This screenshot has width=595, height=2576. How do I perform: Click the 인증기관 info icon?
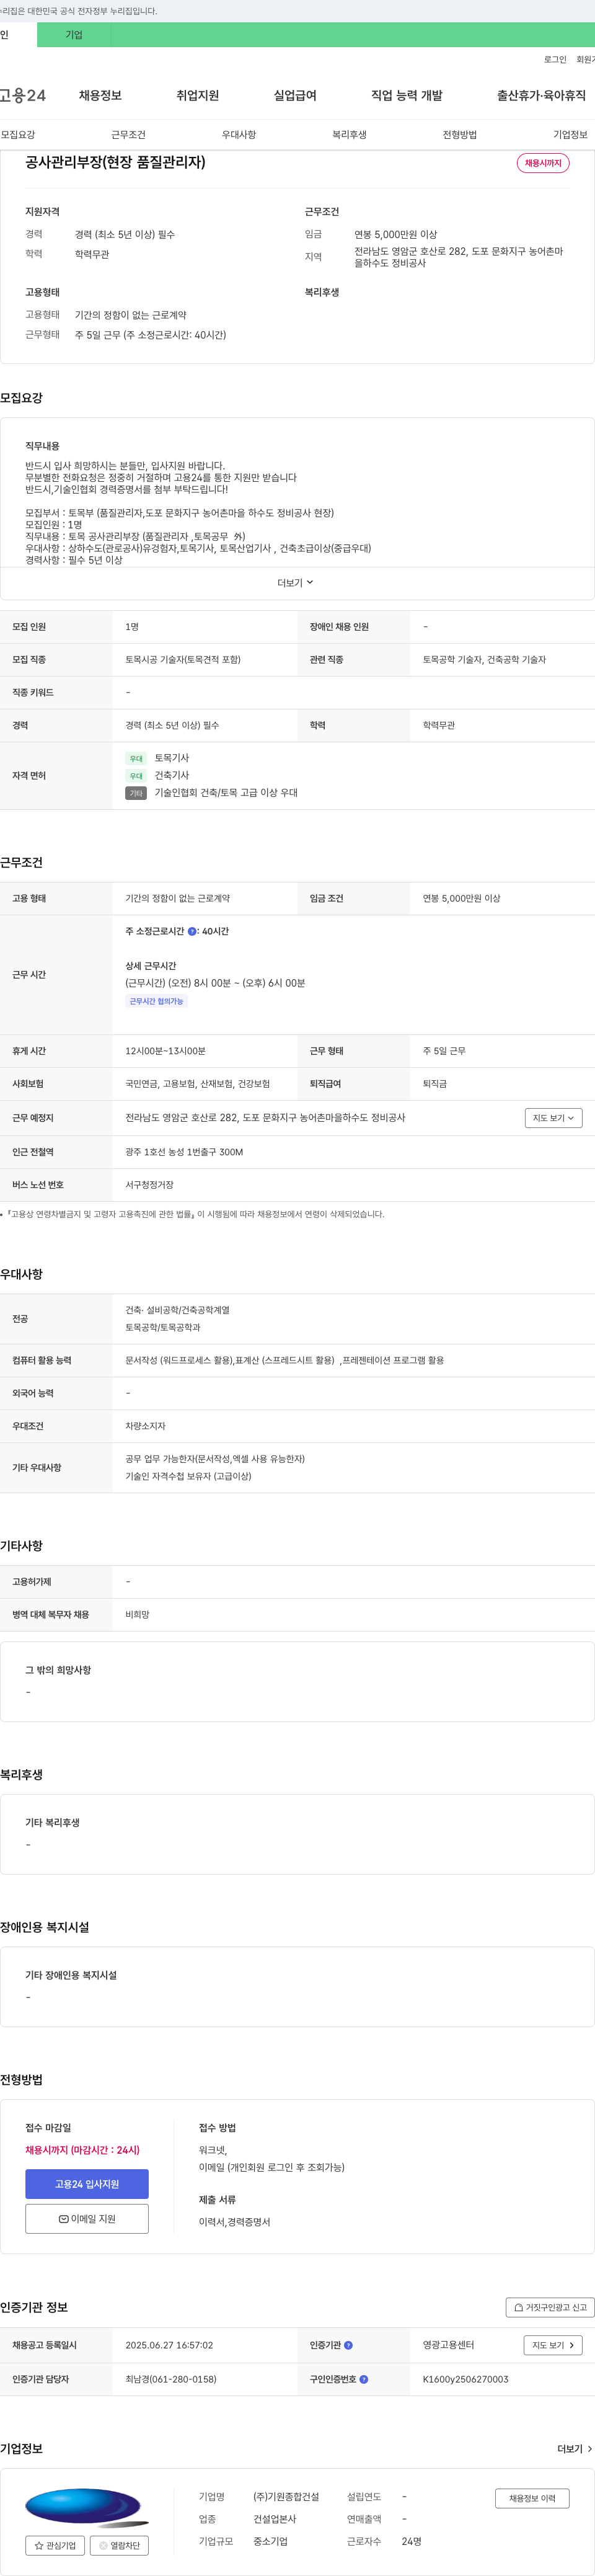coord(348,2346)
